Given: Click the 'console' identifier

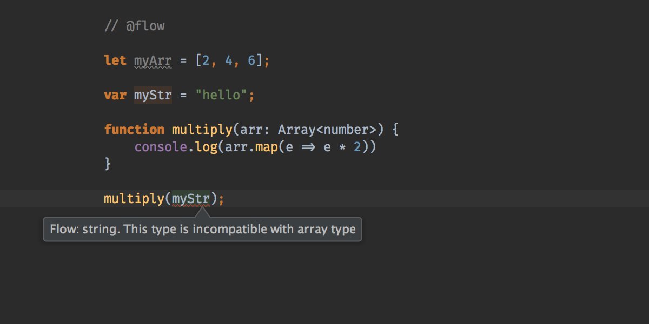Looking at the screenshot, I should pyautogui.click(x=161, y=147).
